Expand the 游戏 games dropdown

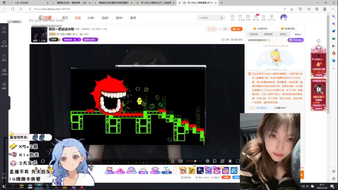coord(120,18)
